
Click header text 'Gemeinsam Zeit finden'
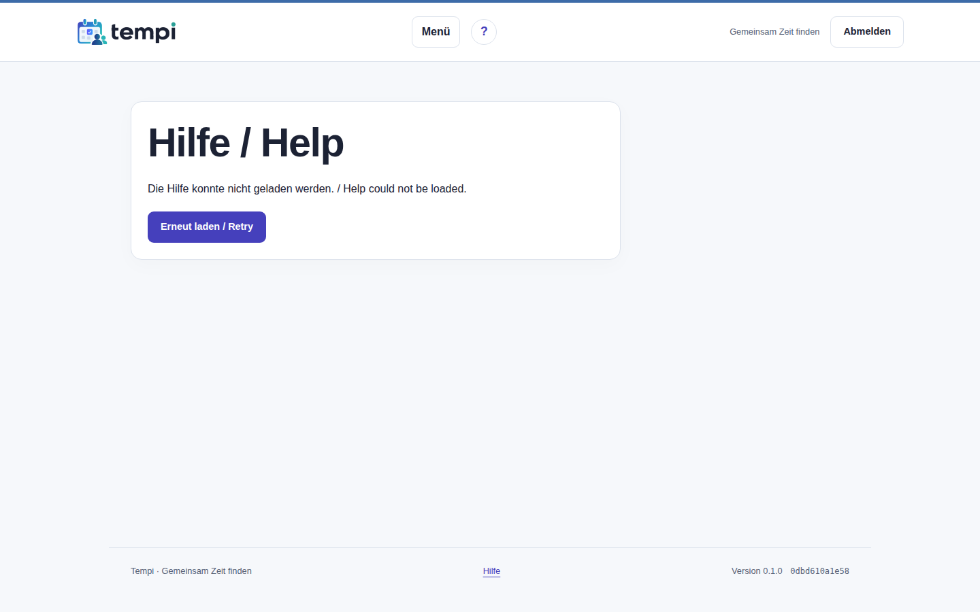(774, 32)
